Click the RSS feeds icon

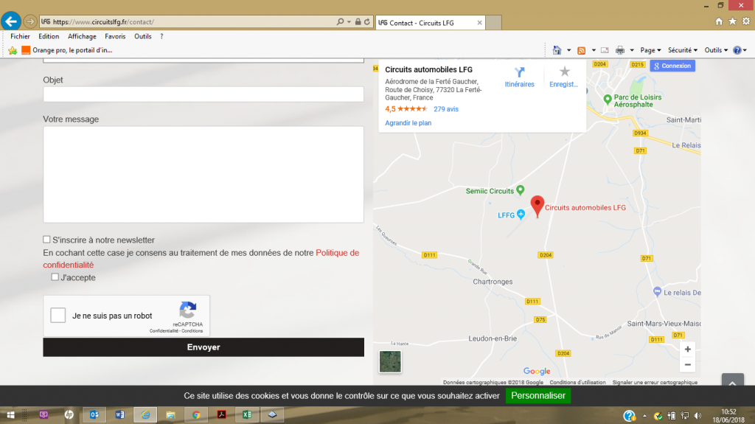click(x=582, y=50)
